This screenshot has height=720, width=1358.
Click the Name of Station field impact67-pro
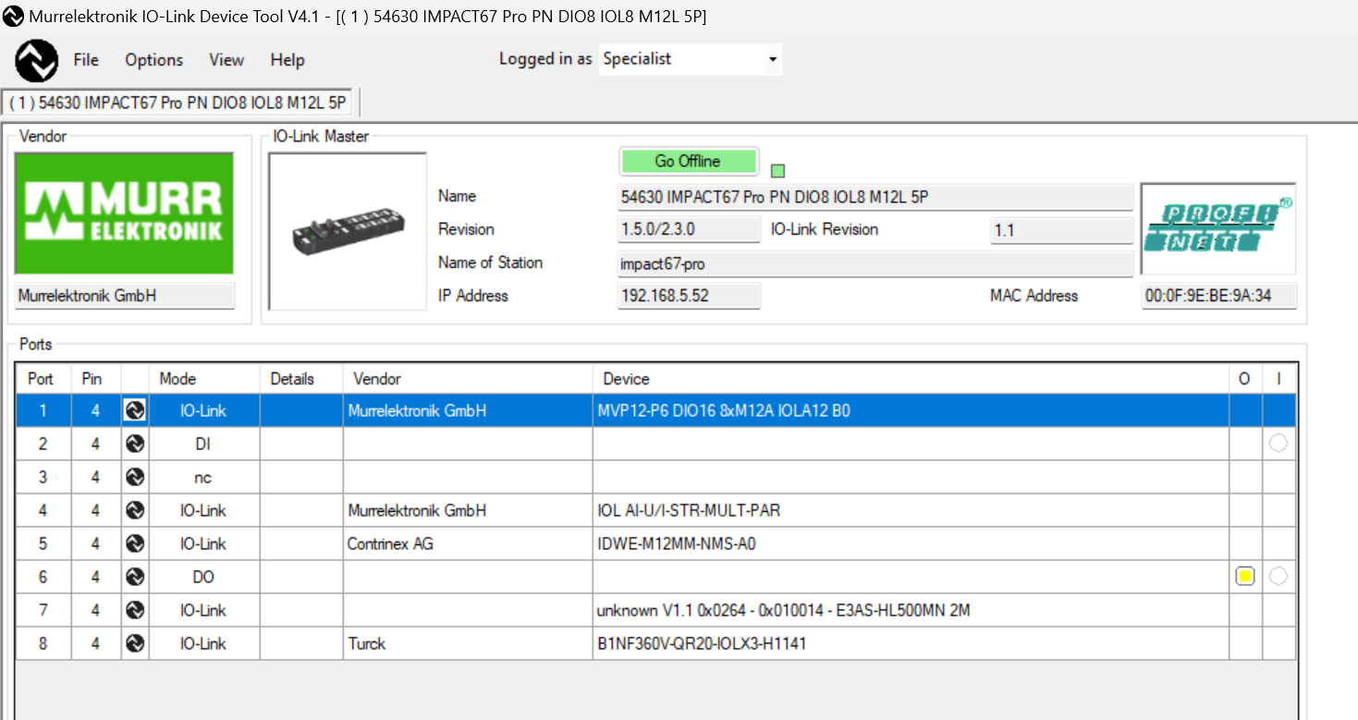pos(875,263)
